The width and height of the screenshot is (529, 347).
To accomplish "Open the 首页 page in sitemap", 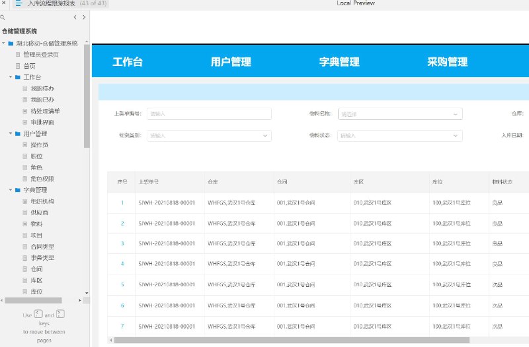I will [29, 66].
